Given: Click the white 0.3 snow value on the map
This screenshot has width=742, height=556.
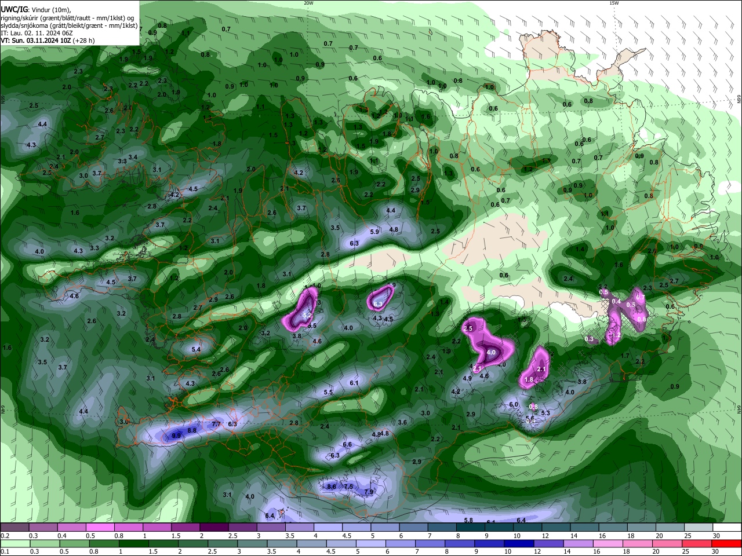Looking at the screenshot, I should [x=590, y=339].
